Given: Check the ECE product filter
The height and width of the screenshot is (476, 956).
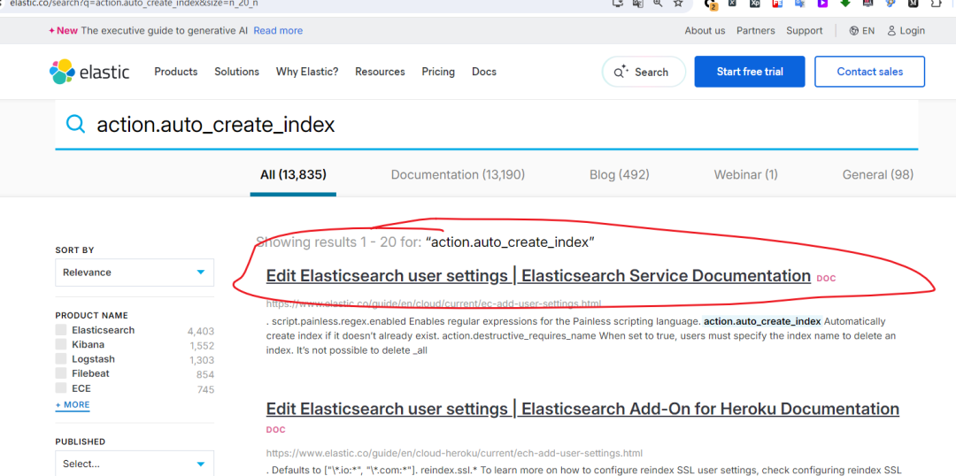Looking at the screenshot, I should tap(60, 388).
